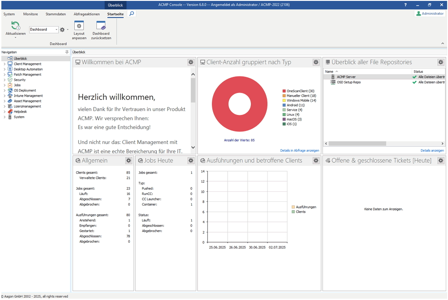Expand OS Deployment tree node
The height and width of the screenshot is (300, 448).
pos(4,90)
